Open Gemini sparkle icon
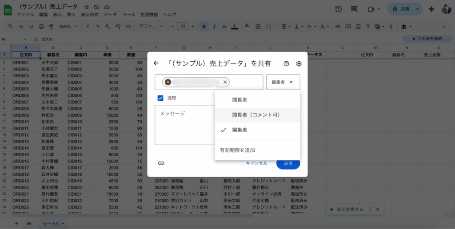Image resolution: width=455 pixels, height=229 pixels. pos(431,9)
